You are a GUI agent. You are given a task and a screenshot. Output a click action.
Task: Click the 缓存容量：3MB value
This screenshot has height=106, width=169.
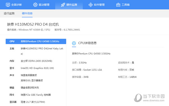point(80,77)
